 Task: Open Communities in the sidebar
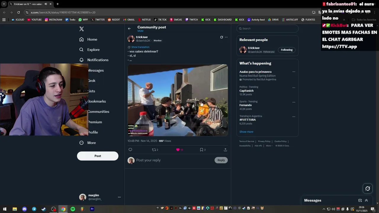(99, 112)
